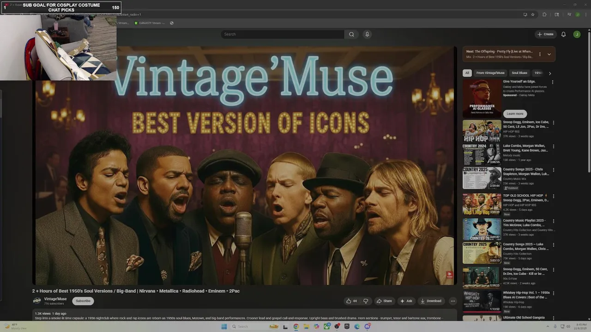Image resolution: width=591 pixels, height=332 pixels.
Task: Click the video title text
Action: coord(136,291)
